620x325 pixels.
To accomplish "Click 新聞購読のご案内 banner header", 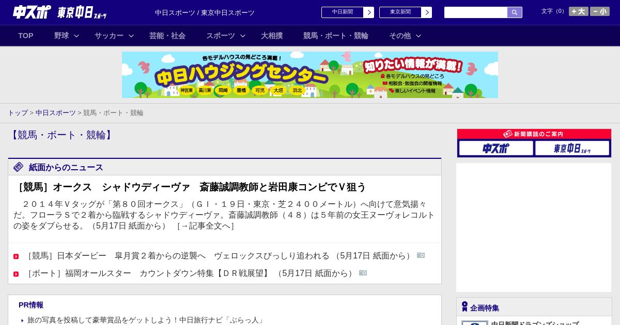I will point(534,134).
